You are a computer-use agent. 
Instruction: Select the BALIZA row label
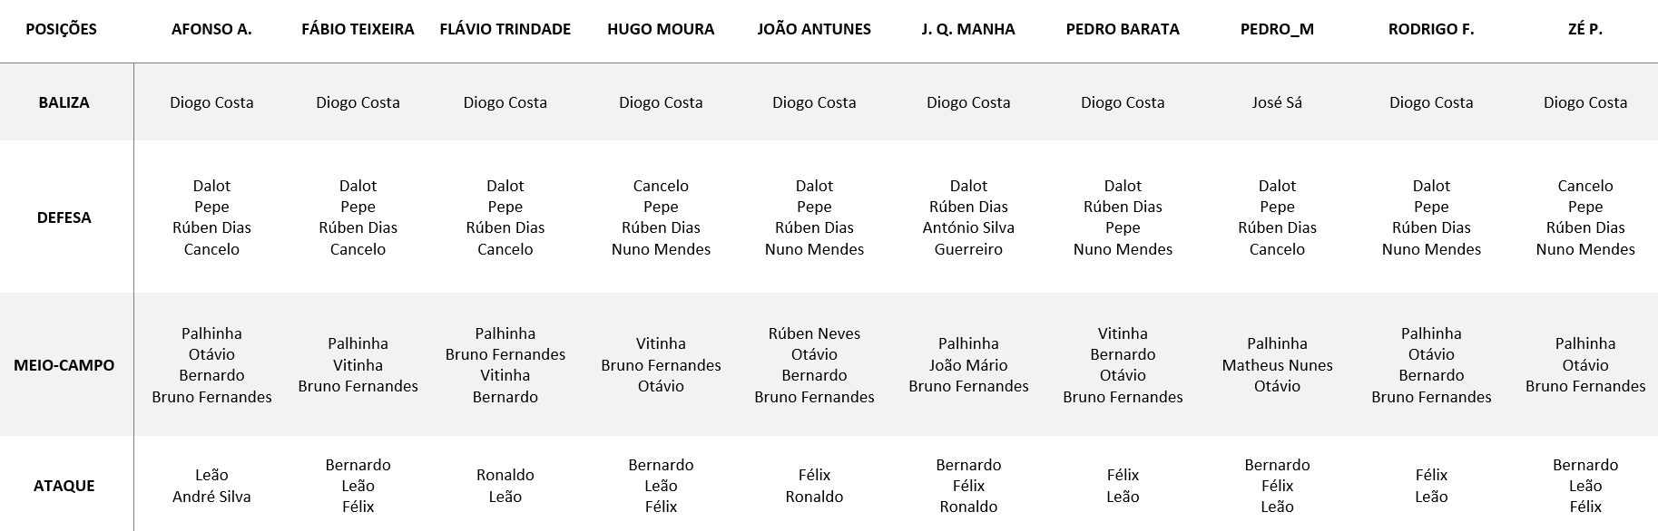pos(64,102)
